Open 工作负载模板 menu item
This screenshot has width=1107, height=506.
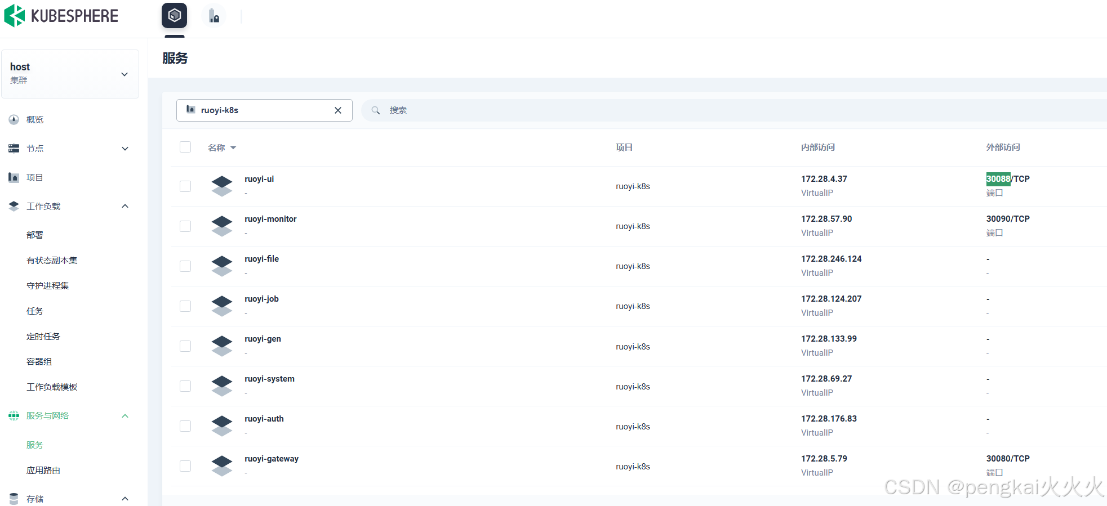(52, 387)
